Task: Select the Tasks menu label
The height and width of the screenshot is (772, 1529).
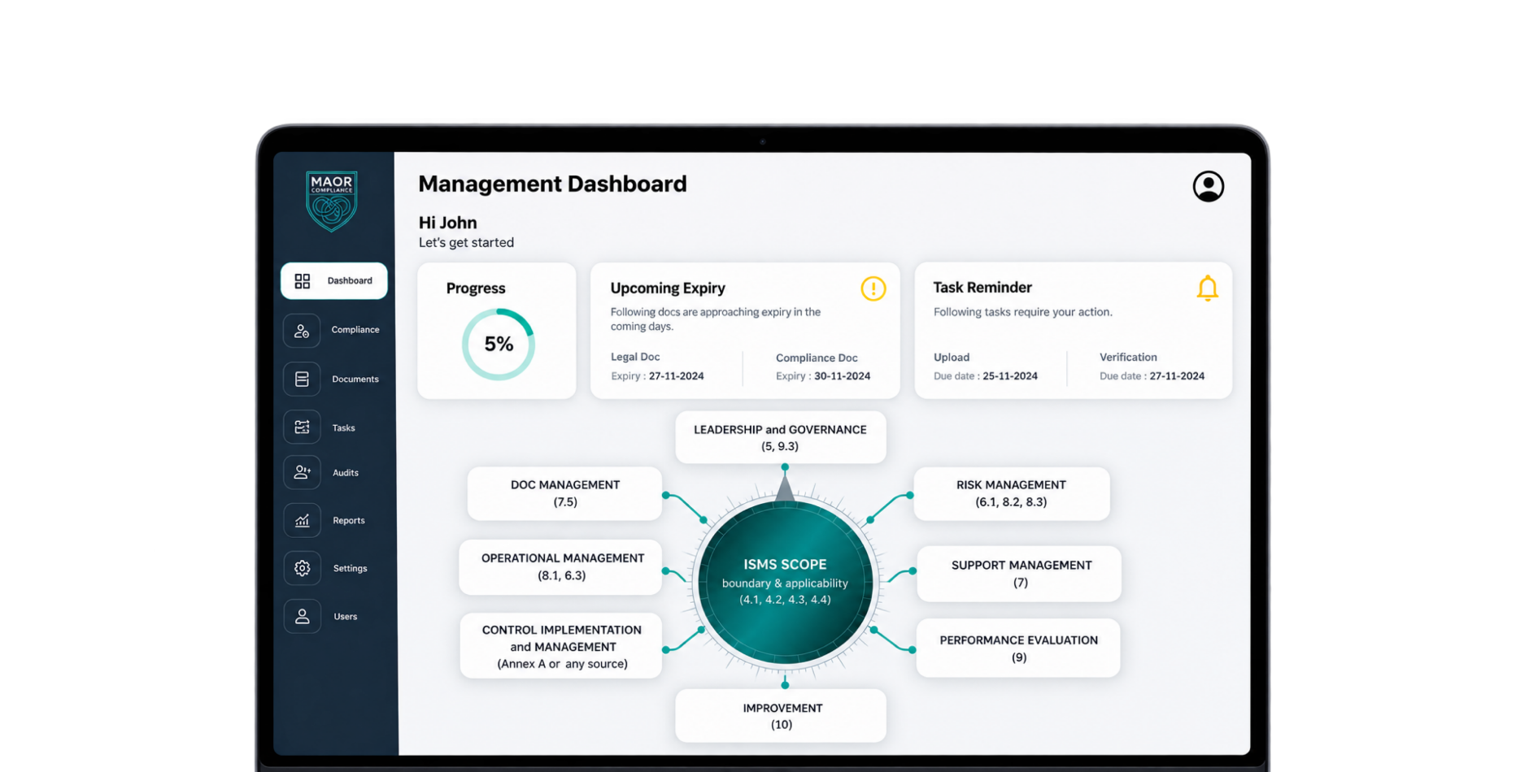Action: coord(343,427)
